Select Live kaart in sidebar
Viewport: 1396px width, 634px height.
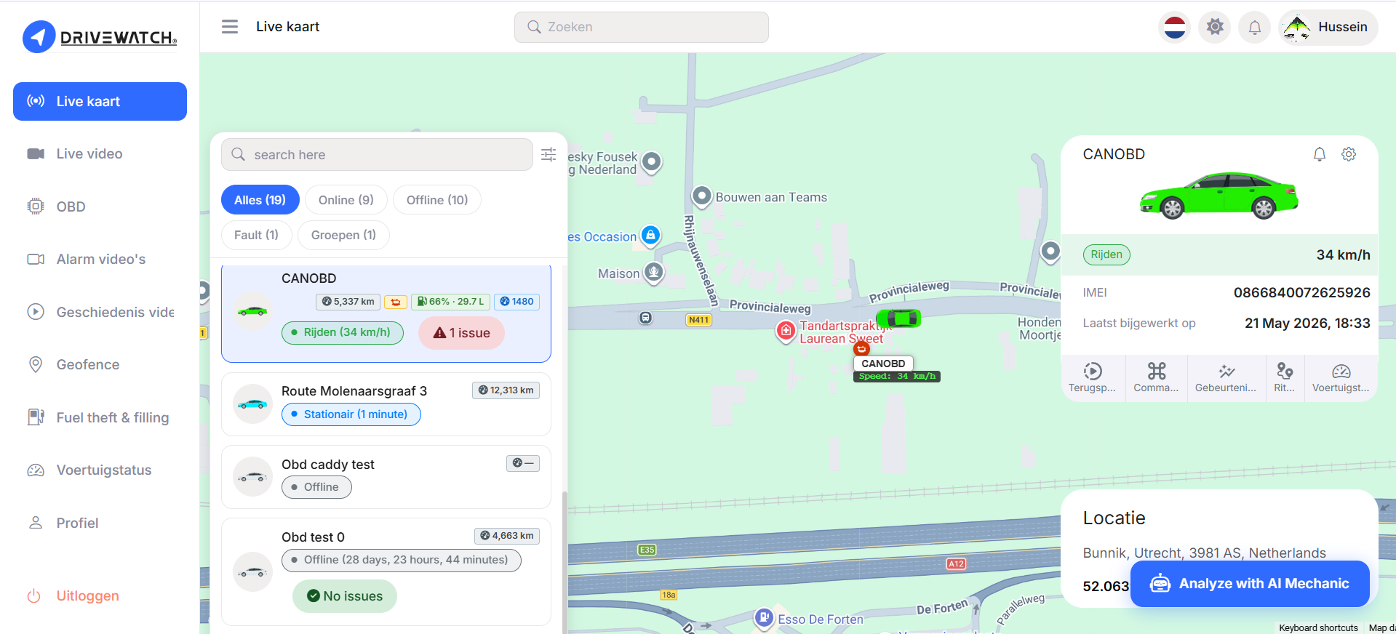point(100,101)
